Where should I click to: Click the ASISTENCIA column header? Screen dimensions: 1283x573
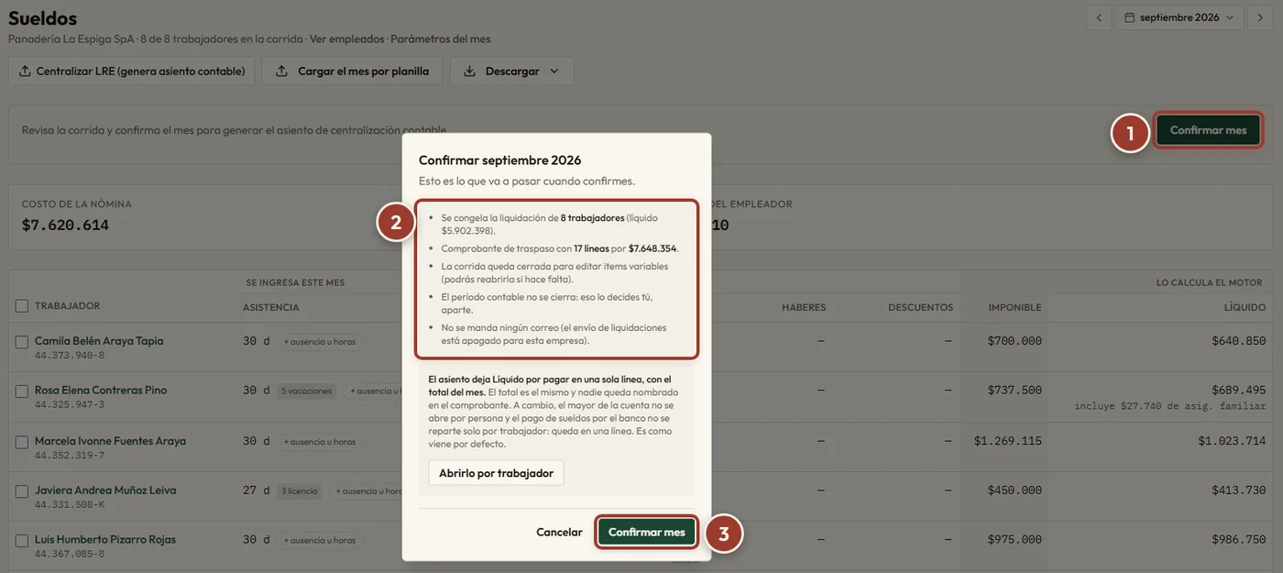[270, 308]
